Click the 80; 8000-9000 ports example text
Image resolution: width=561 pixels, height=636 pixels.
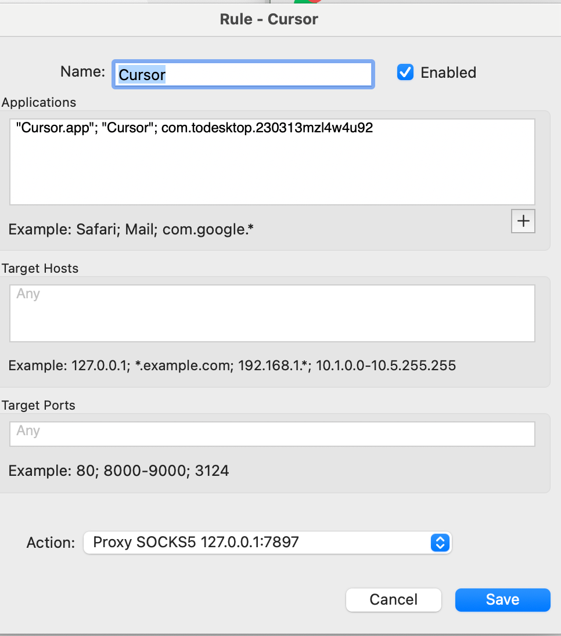pos(118,471)
